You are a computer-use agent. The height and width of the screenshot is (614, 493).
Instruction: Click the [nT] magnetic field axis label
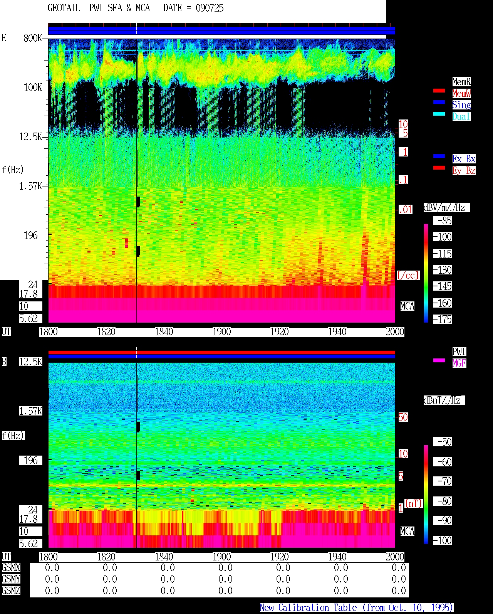click(414, 503)
